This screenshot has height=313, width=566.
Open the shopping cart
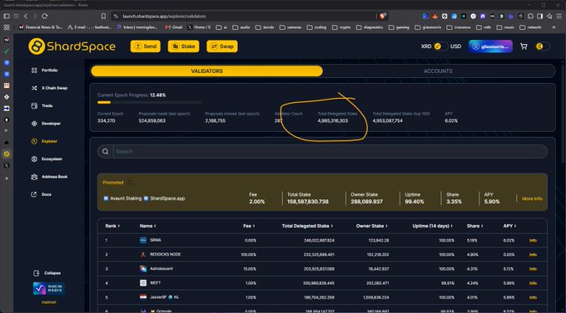click(x=524, y=46)
